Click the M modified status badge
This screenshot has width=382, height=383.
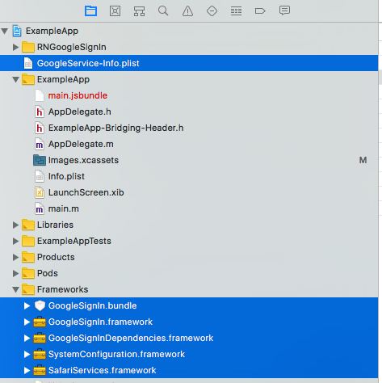coord(363,160)
